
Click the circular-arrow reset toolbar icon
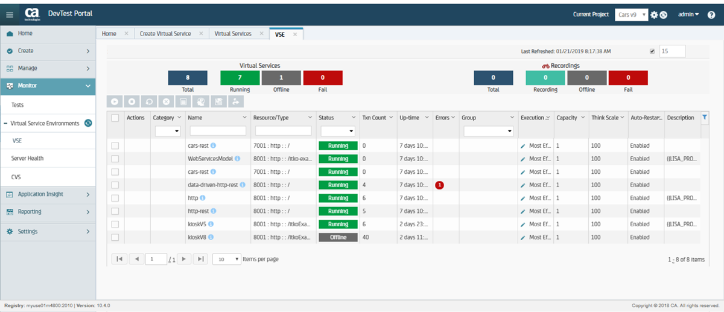[150, 101]
